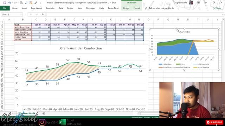Select column header P
225x126 pixels.
pos(158,20)
